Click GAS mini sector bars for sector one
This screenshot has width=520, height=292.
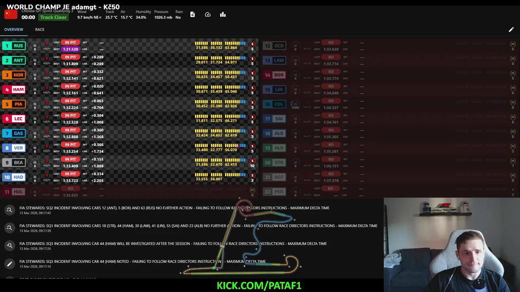click(x=201, y=131)
